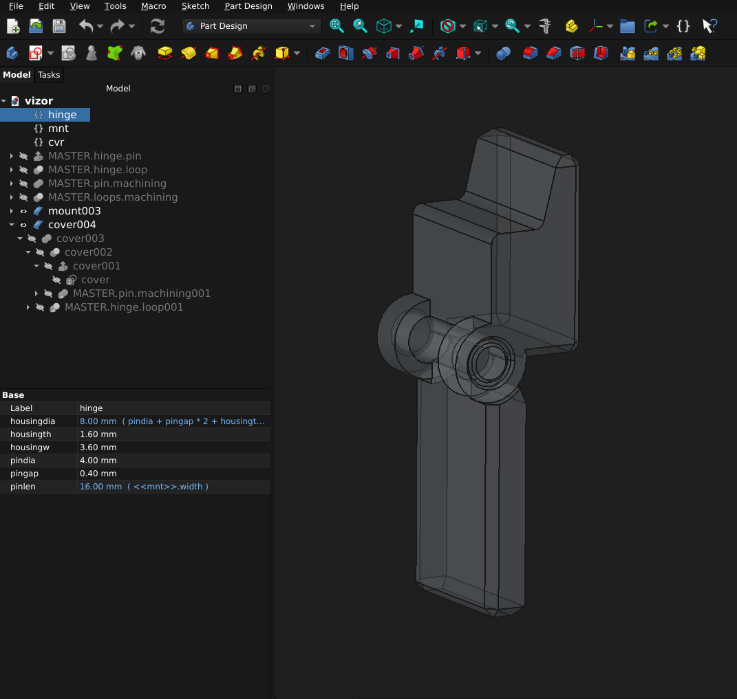Click the Fit selection view icon
This screenshot has width=737, height=699.
(x=360, y=26)
